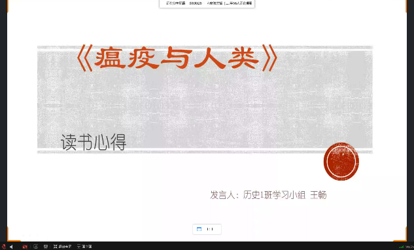414x250 pixels.
Task: Click the presenter line 发言人 历史1班学习小组 王畅
Action: [268, 195]
